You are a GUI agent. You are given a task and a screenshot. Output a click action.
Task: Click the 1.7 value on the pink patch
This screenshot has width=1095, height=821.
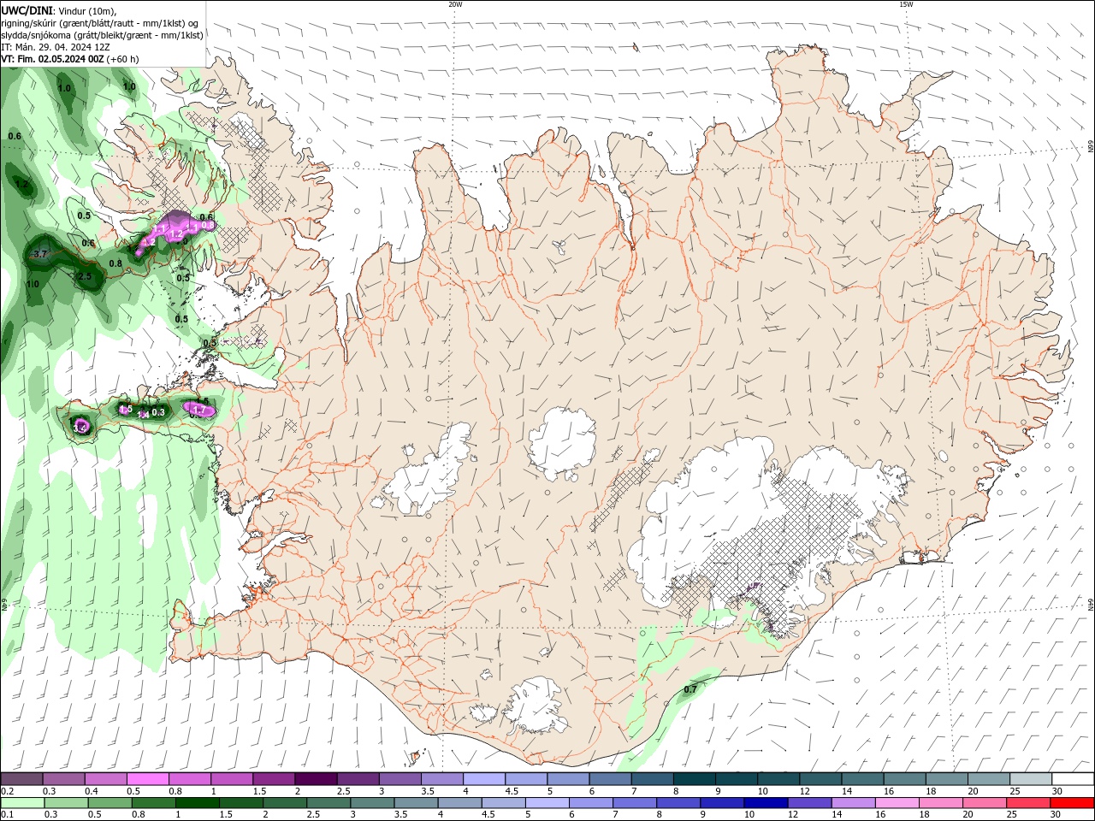(x=199, y=410)
